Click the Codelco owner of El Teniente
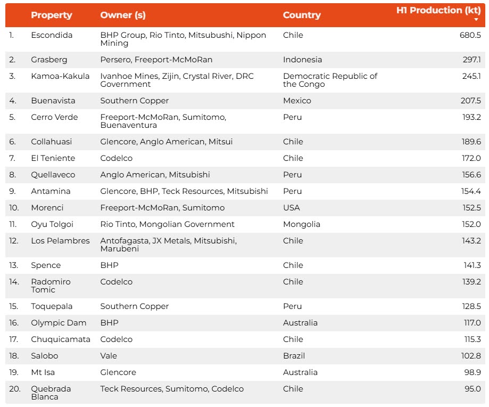 [x=117, y=158]
